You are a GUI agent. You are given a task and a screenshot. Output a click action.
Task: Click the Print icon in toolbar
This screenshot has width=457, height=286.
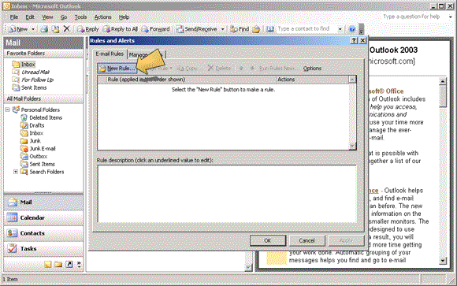[x=44, y=29]
